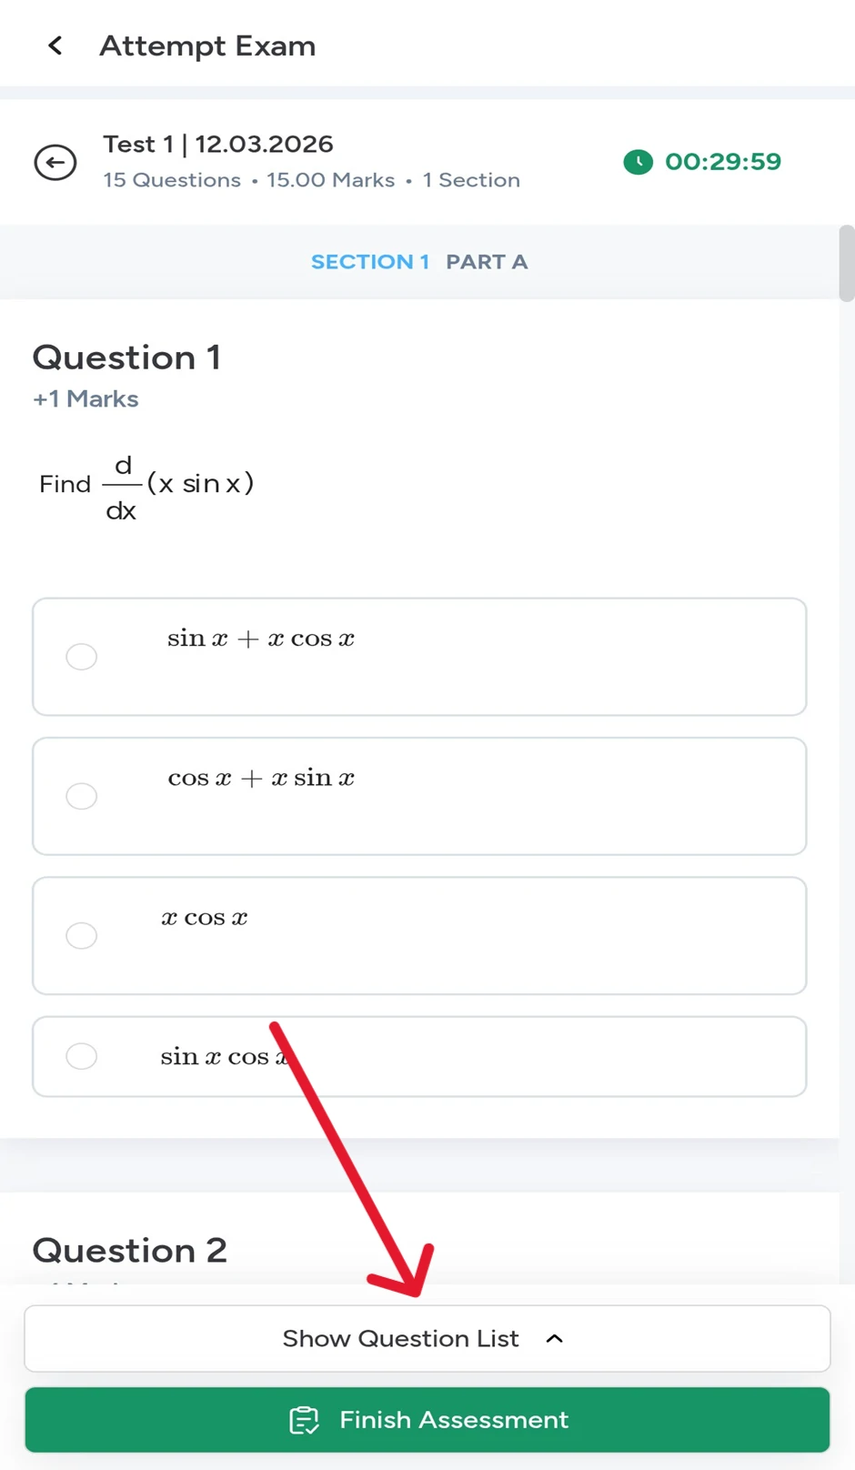Collapse Show Question List panel
855x1470 pixels.
click(x=400, y=1338)
